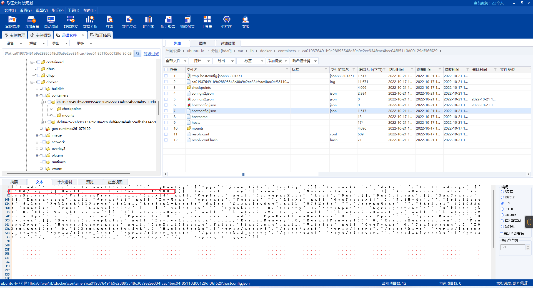This screenshot has width=533, height=288.
Task: Open the left-panel 导出 dropdown
Action: [x=59, y=43]
